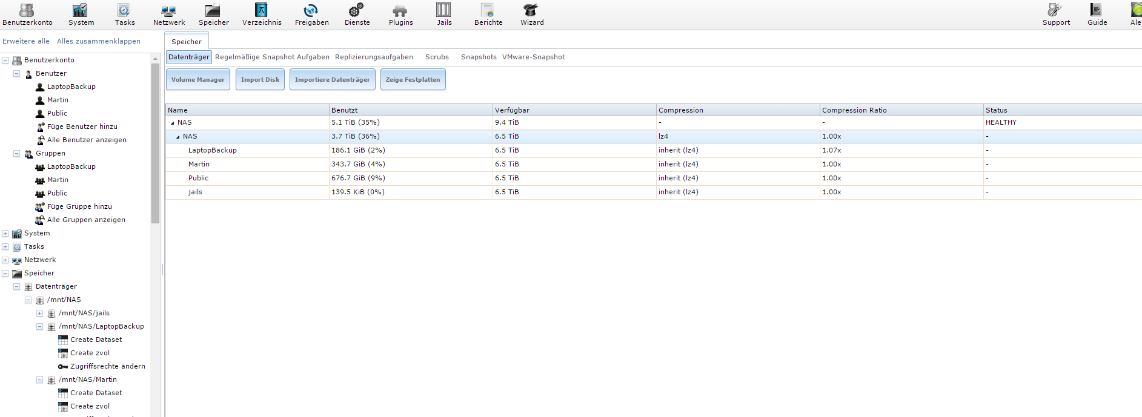Click the Volume Manager button

pyautogui.click(x=198, y=79)
